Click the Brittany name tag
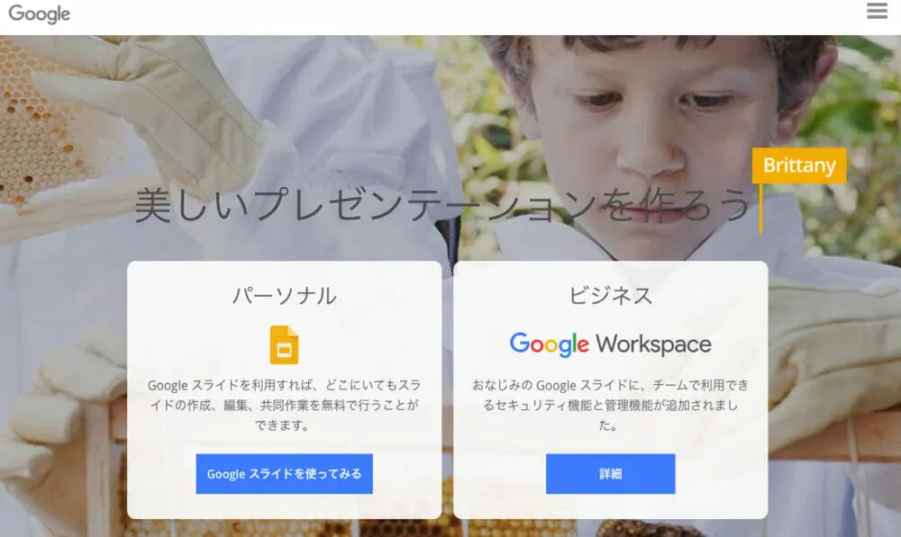 pyautogui.click(x=799, y=166)
